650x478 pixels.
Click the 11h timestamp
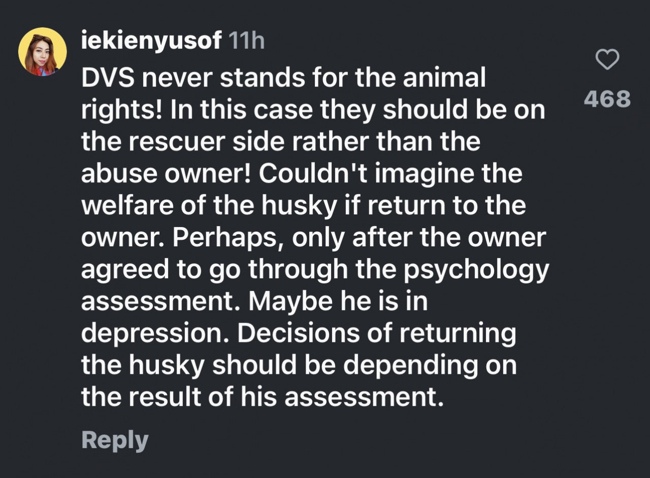247,41
